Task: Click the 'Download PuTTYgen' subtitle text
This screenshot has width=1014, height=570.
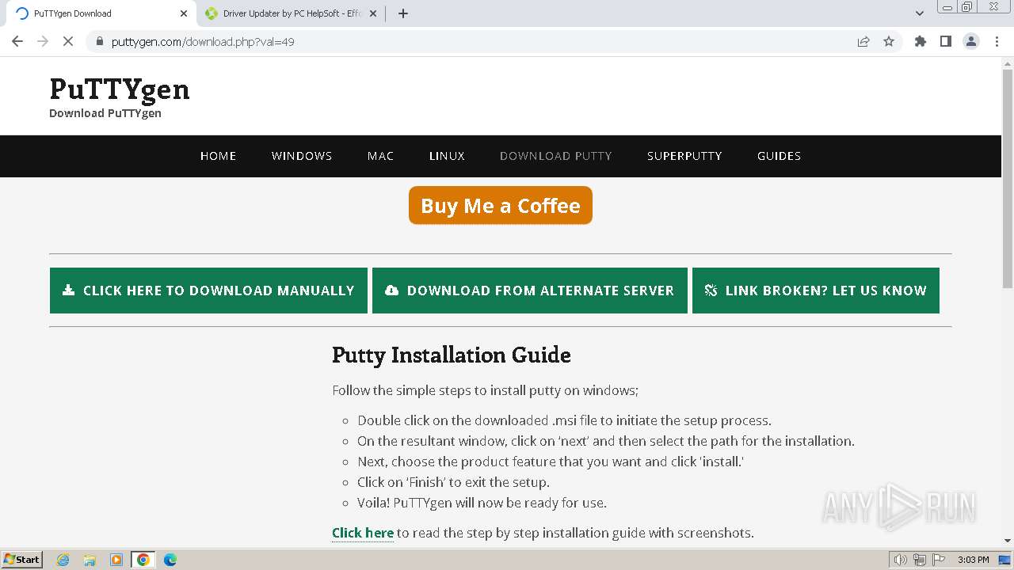Action: (105, 113)
